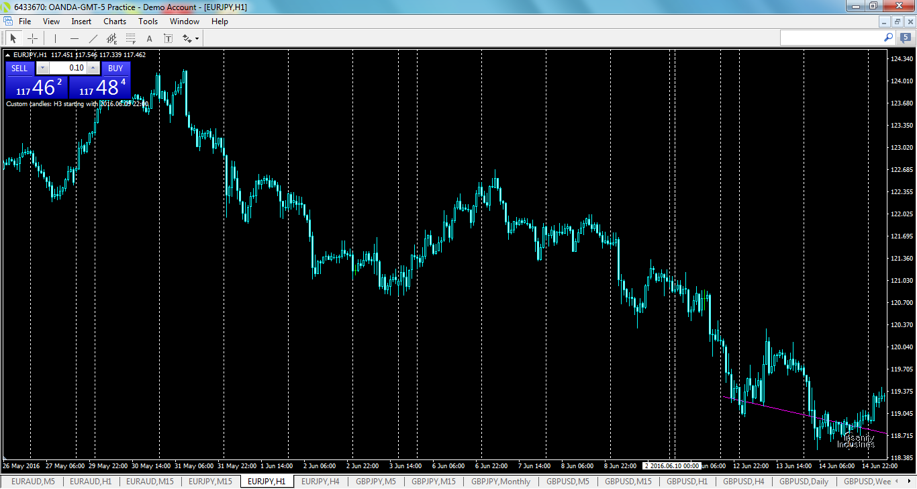
Task: Select the Draw Horizontal Line tool
Action: click(x=74, y=38)
